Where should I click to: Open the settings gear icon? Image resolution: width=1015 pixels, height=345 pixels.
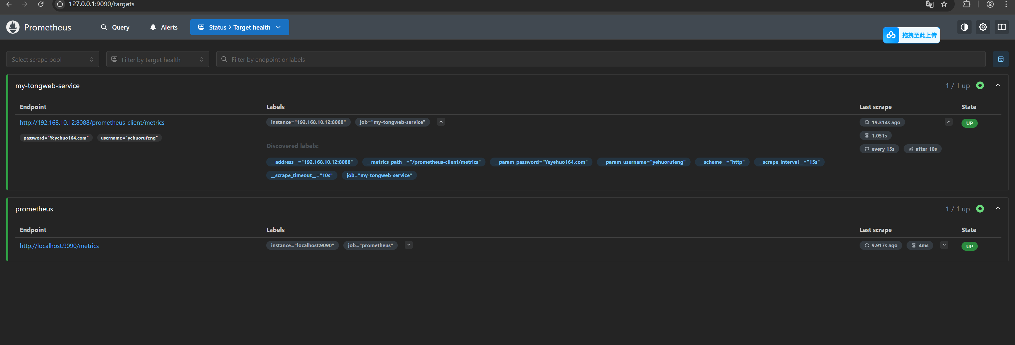[x=983, y=27]
